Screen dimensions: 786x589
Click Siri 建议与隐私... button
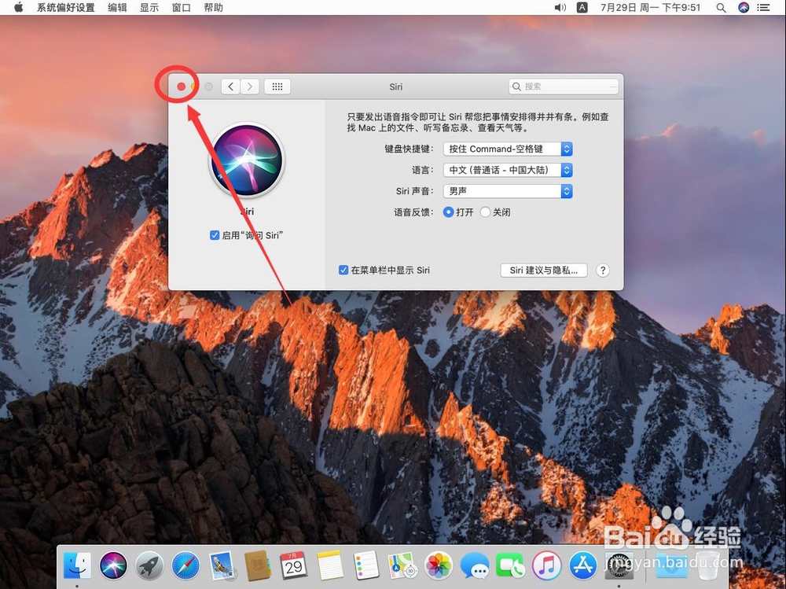pos(544,271)
